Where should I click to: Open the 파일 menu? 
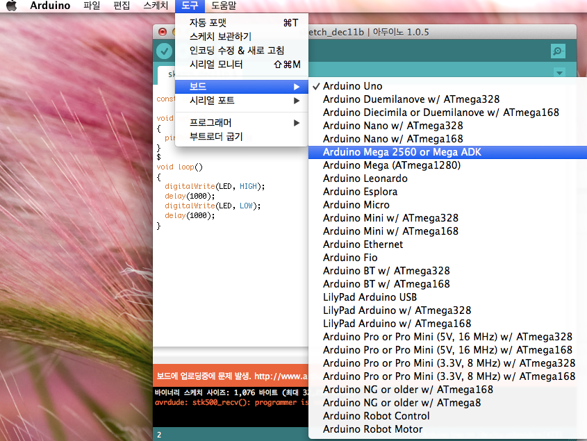92,6
